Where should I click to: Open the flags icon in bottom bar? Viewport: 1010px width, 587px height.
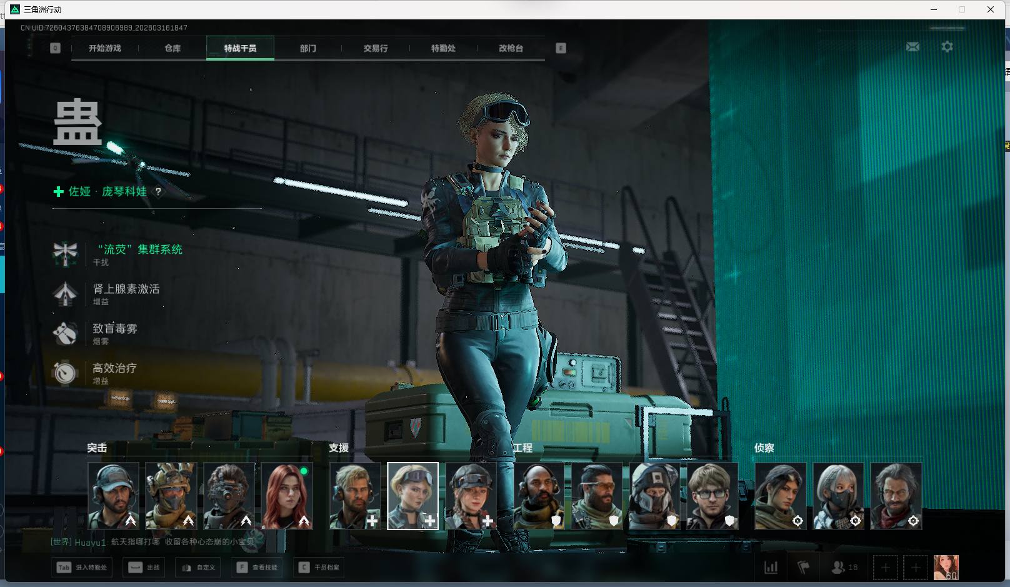[804, 568]
